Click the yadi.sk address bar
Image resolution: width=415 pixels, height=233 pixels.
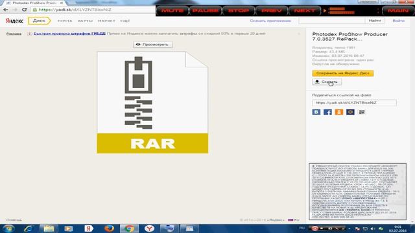coord(93,10)
